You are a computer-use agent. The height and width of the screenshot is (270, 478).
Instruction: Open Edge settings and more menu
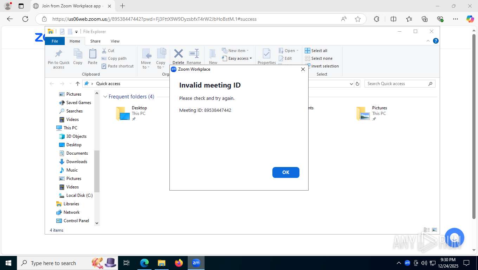[456, 19]
